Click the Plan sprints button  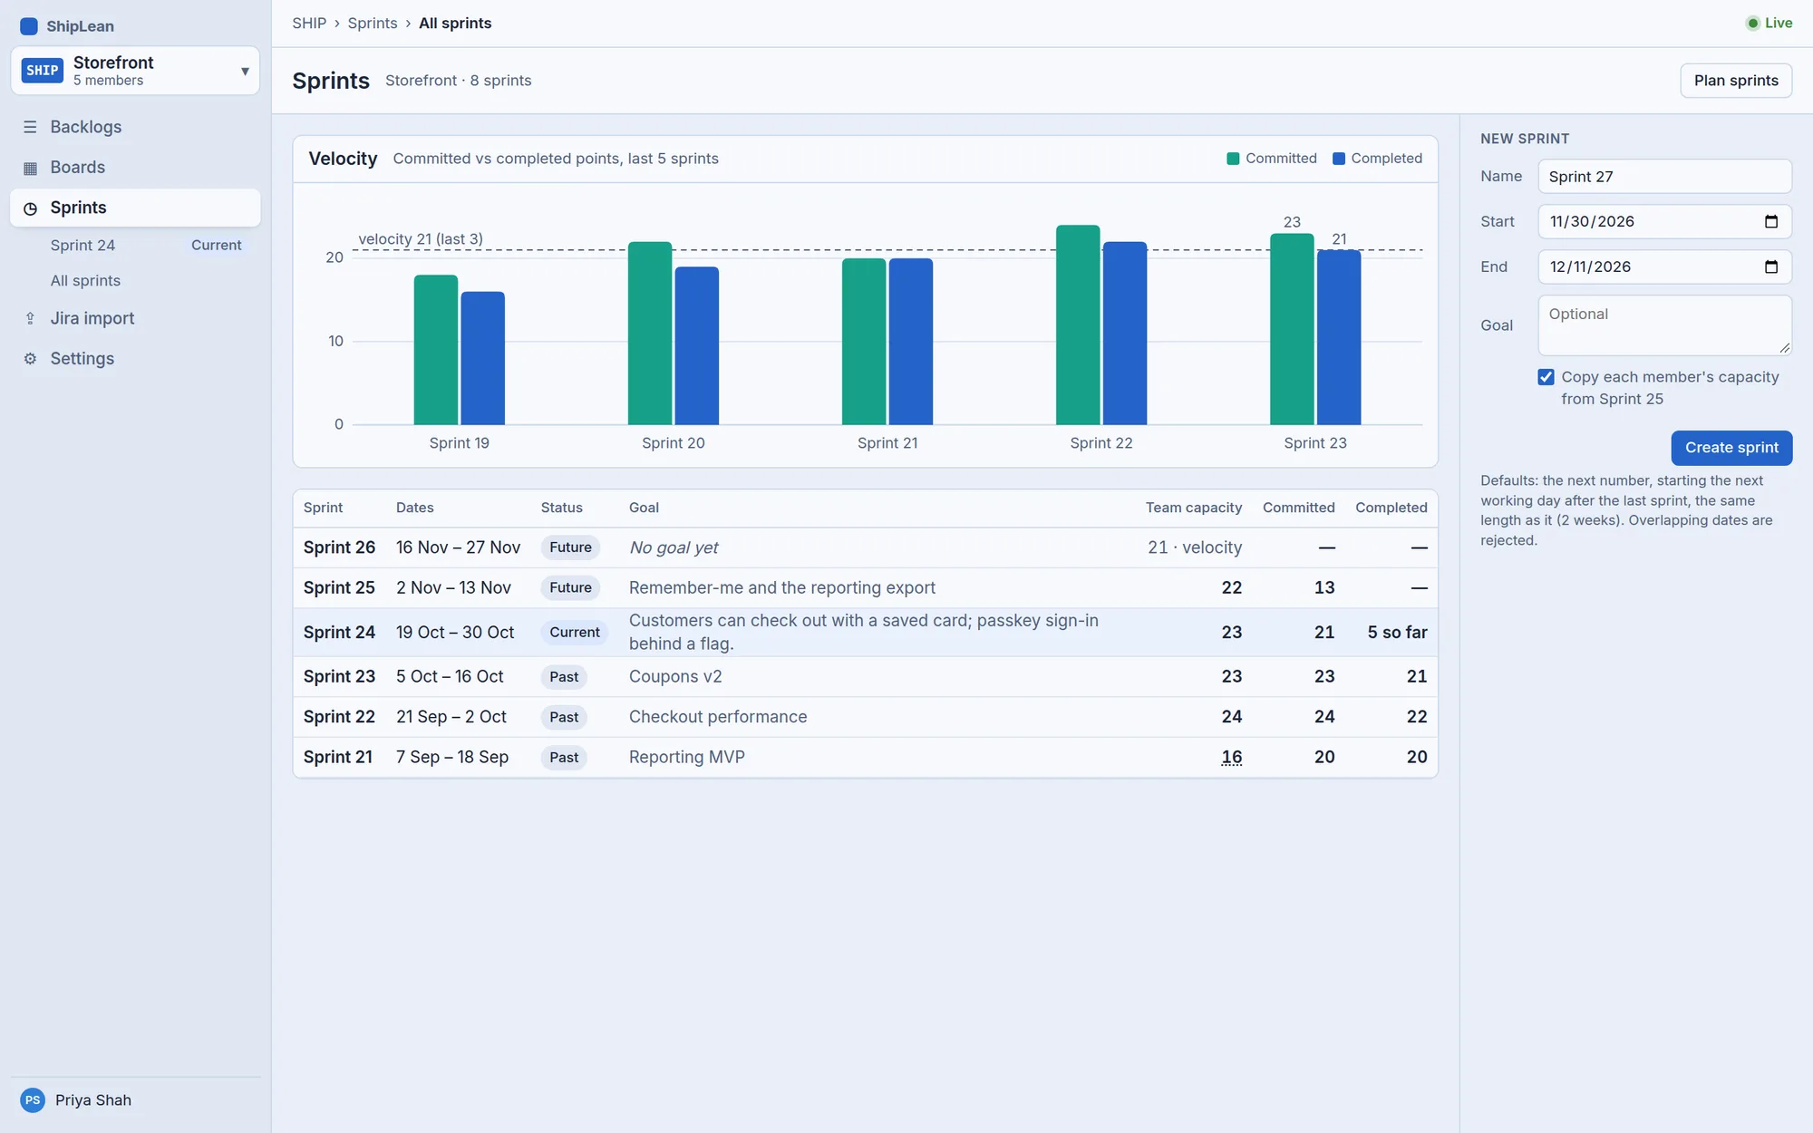[x=1736, y=81]
